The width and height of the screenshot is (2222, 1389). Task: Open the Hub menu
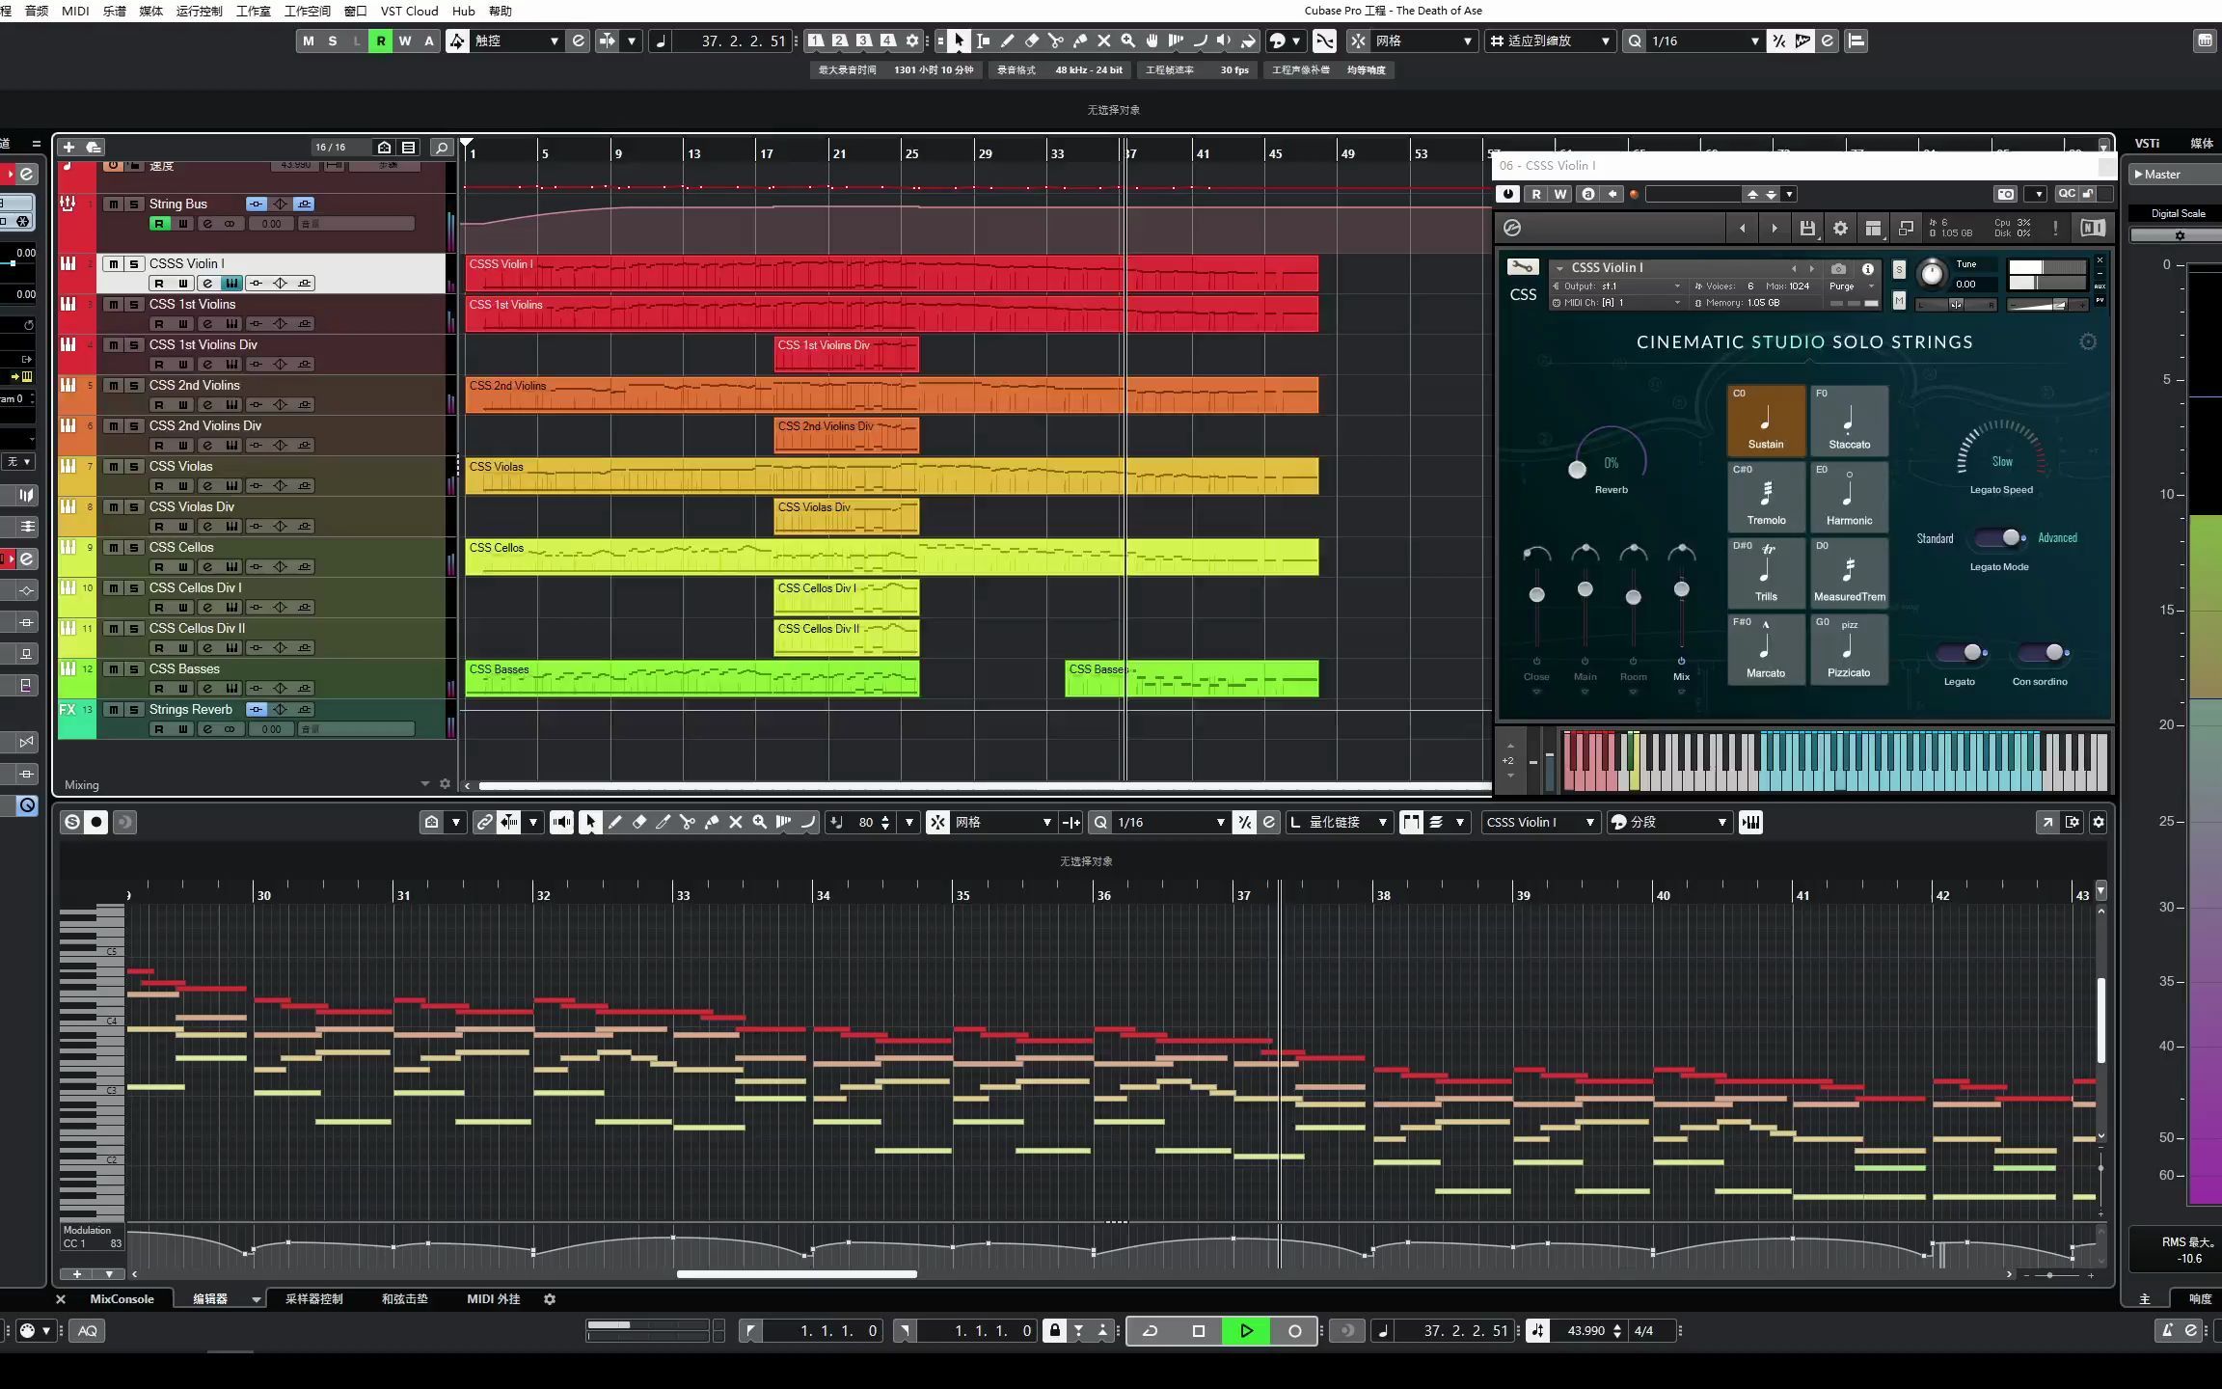[x=463, y=11]
